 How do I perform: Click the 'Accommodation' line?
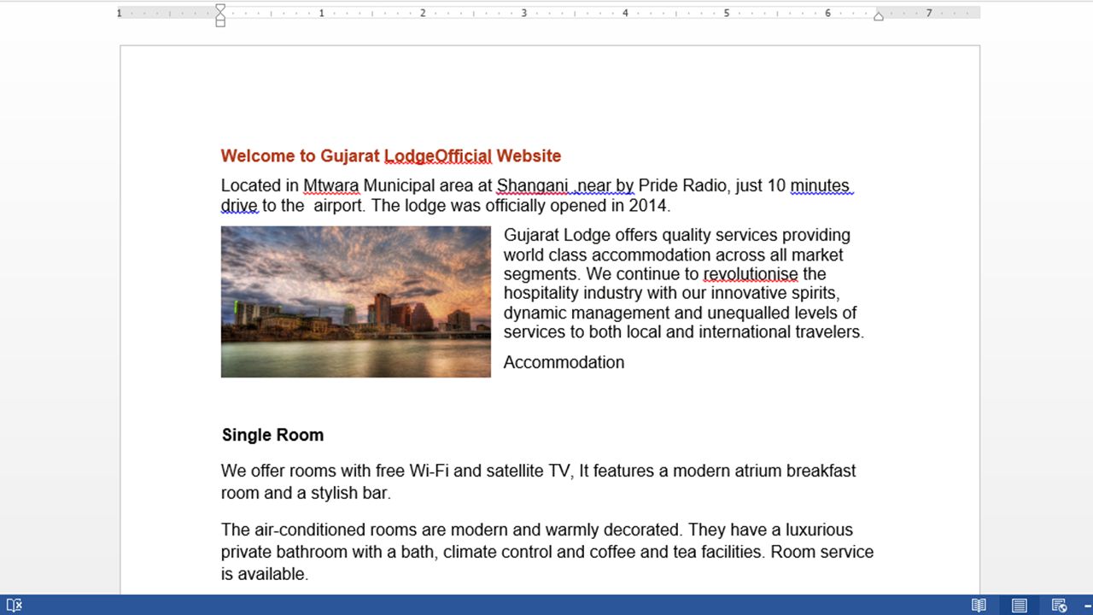point(564,362)
